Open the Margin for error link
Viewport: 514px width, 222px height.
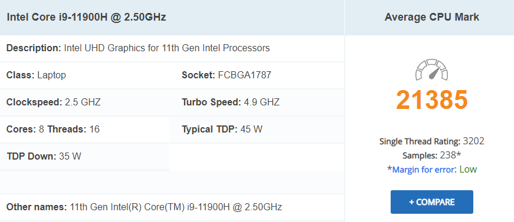point(423,170)
